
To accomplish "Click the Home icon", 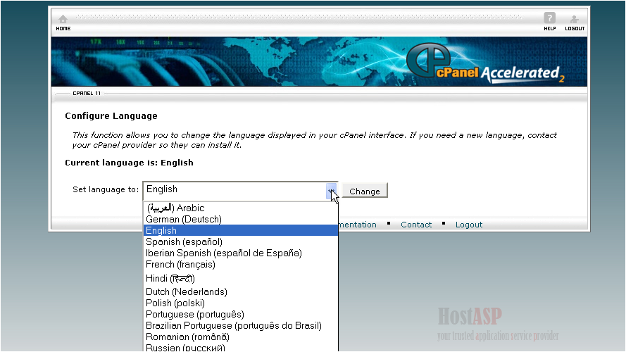I will point(63,21).
